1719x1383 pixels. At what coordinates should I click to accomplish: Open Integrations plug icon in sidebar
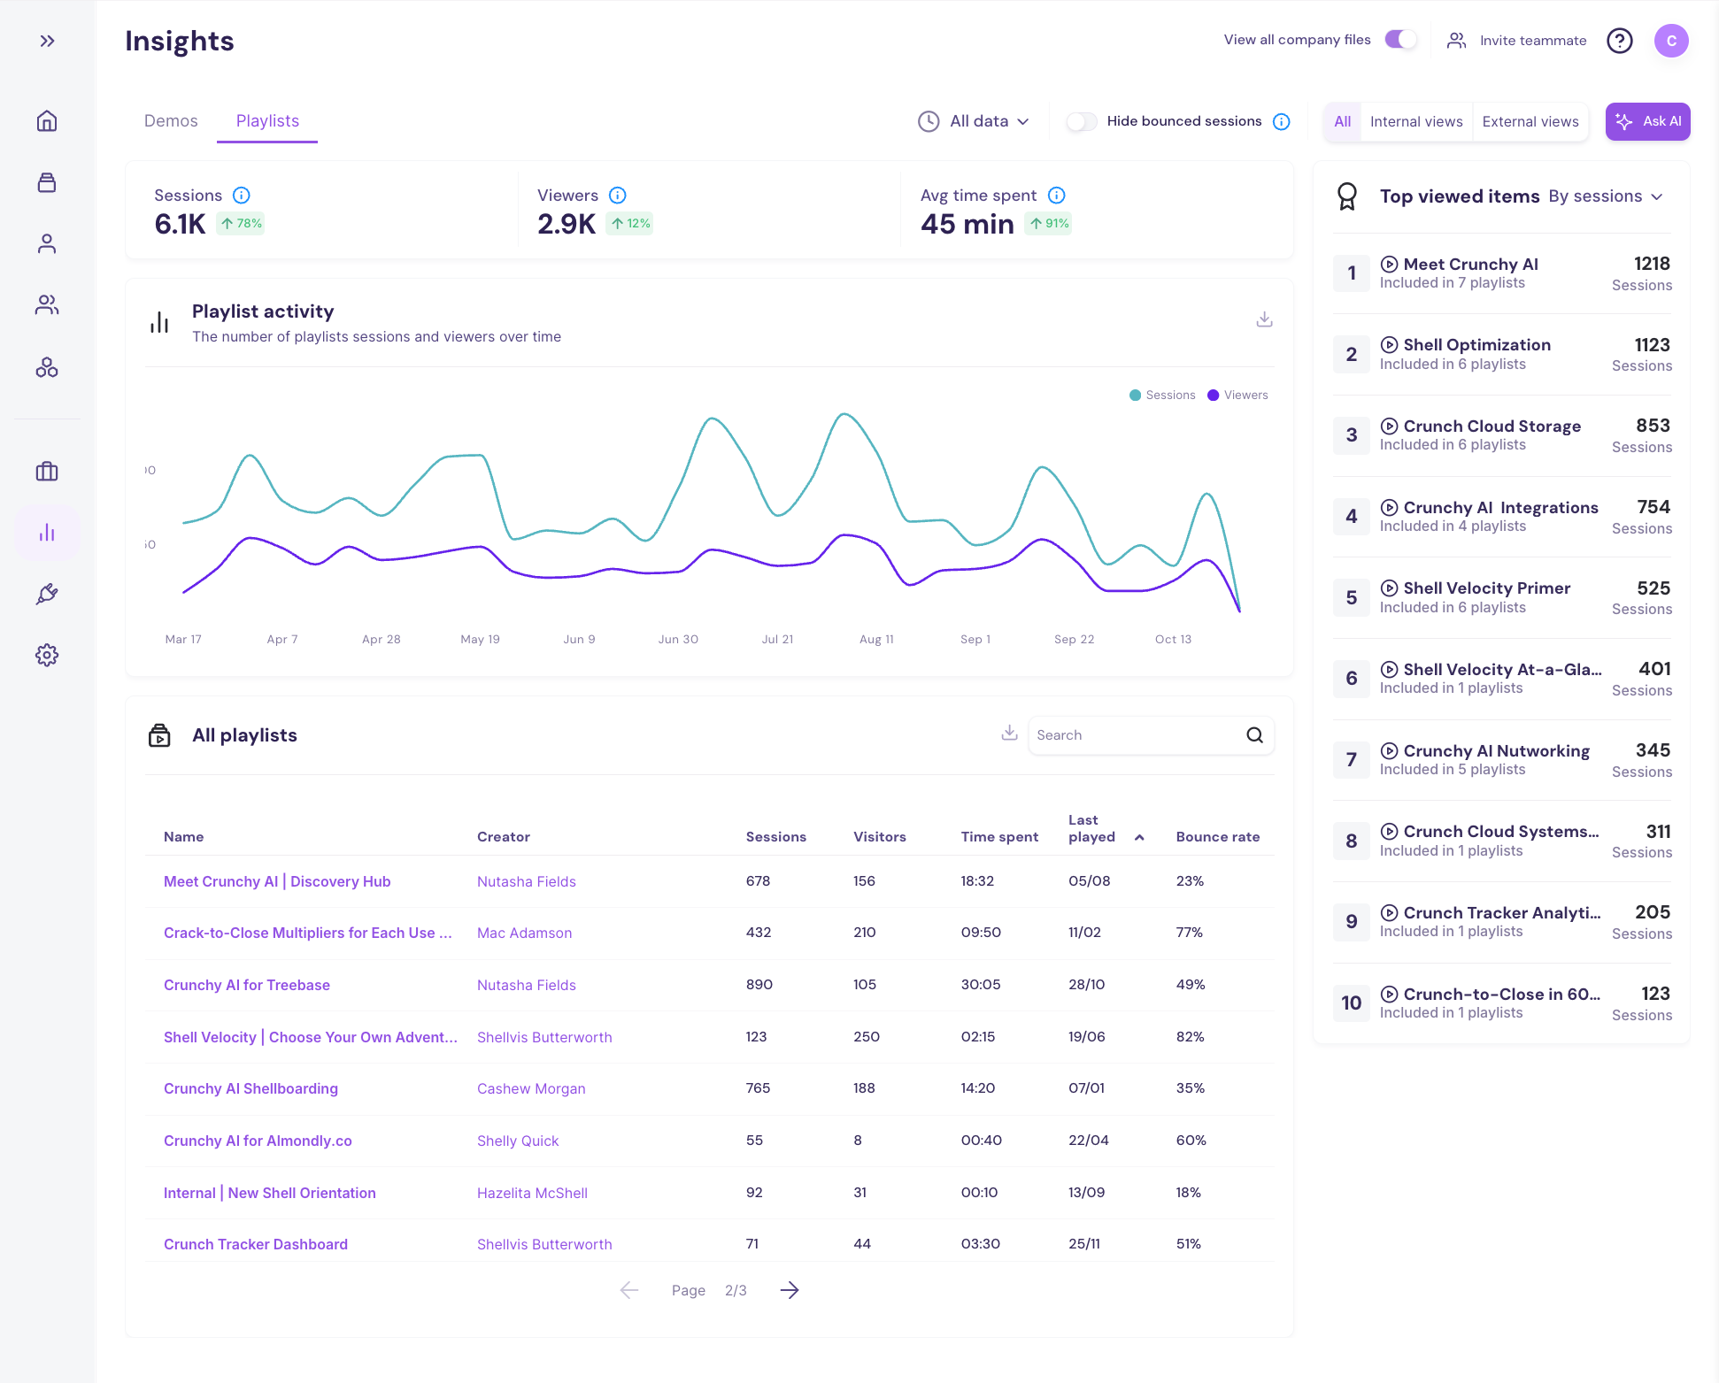click(x=47, y=594)
